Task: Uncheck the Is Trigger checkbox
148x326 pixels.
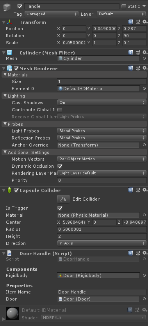Action: 60,208
